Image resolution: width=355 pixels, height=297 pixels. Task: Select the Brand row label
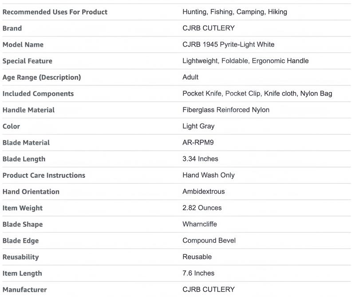tap(12, 28)
